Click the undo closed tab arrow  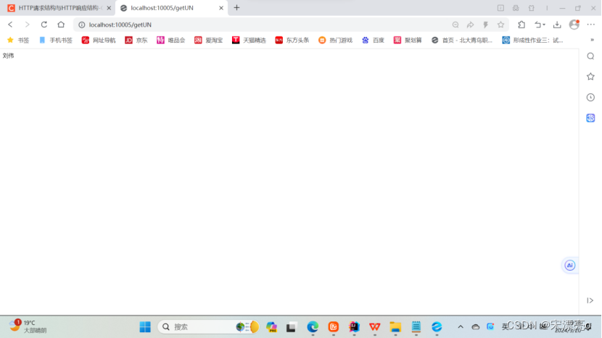pyautogui.click(x=538, y=25)
